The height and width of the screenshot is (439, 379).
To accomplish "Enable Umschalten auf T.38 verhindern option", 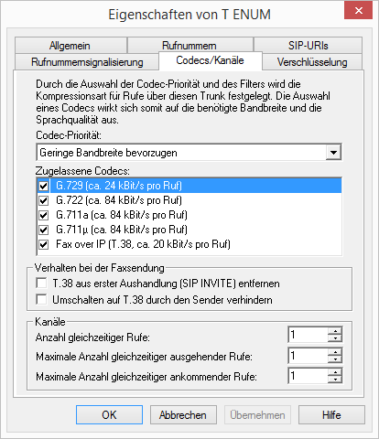I will [41, 299].
